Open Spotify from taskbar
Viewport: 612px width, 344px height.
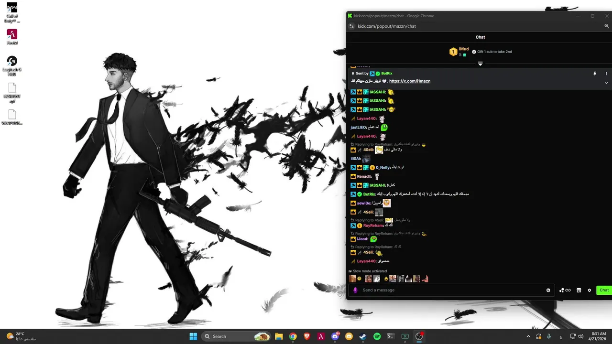click(x=377, y=336)
